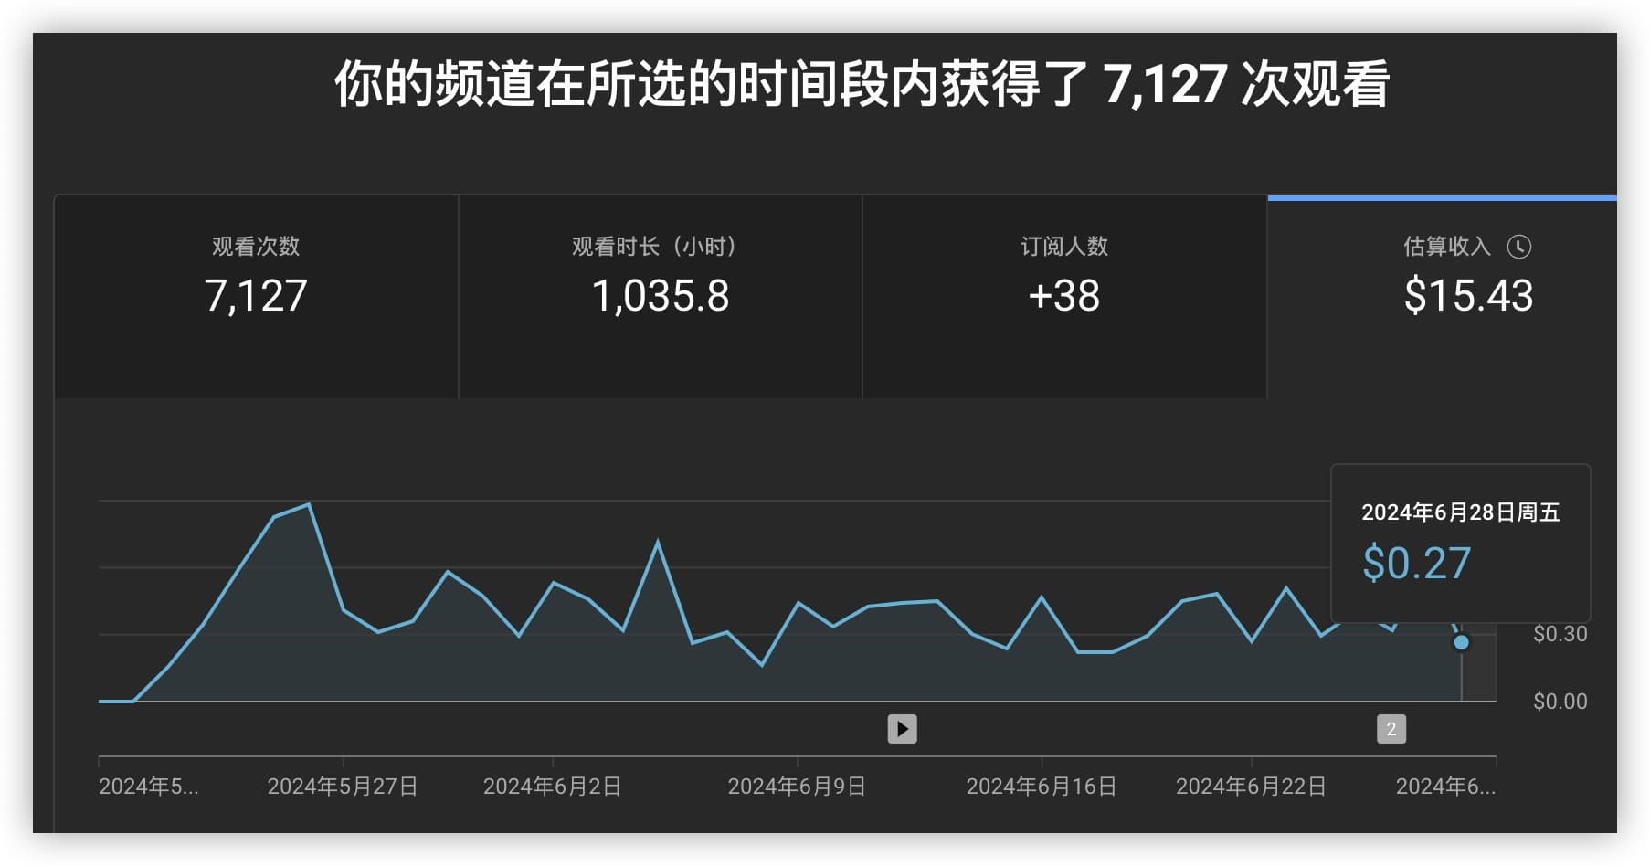
Task: Click the $0.27 value in the tooltip
Action: pyautogui.click(x=1416, y=564)
